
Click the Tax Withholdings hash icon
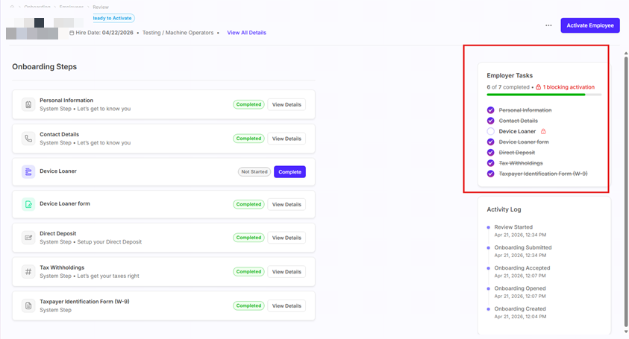tap(28, 272)
